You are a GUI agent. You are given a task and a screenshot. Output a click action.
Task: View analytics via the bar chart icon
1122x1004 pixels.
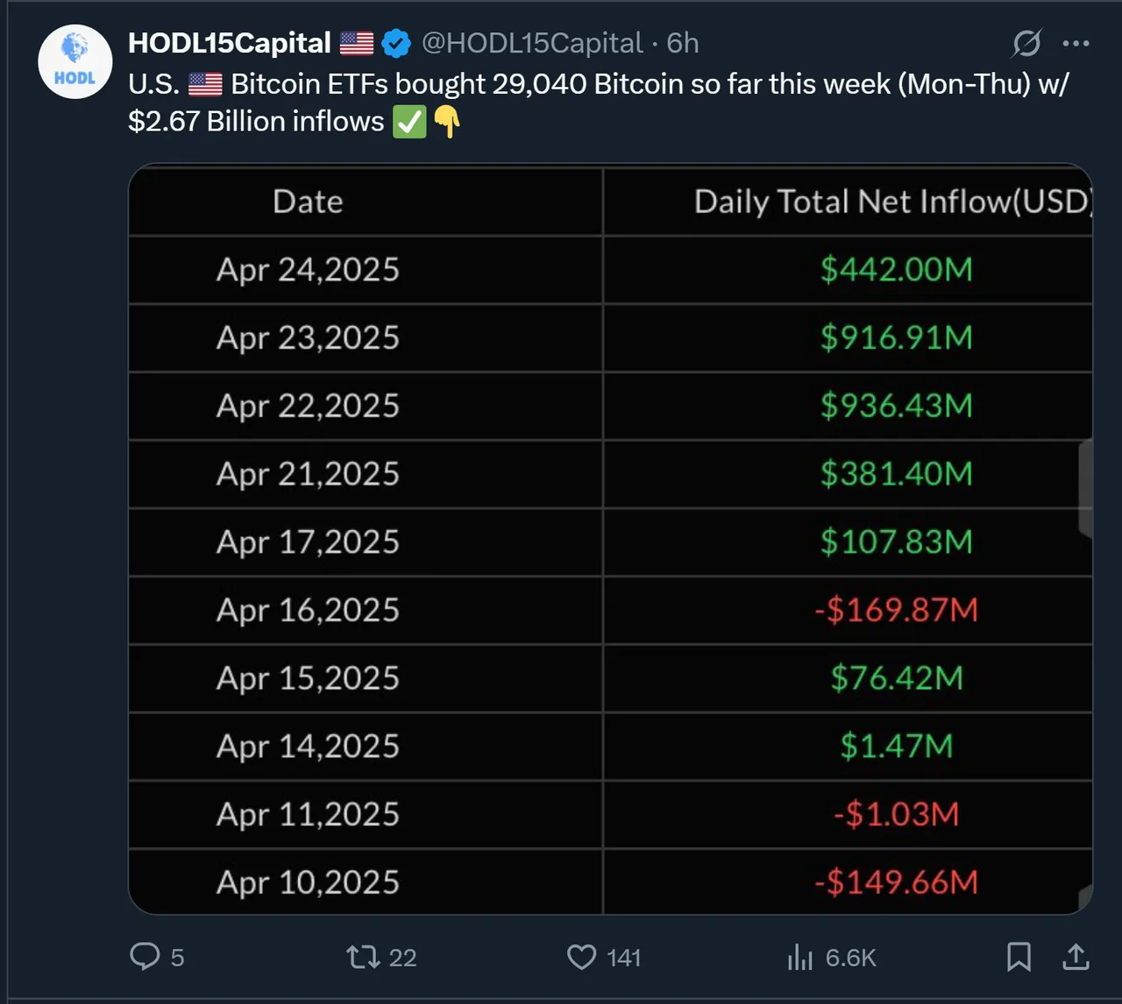[x=799, y=957]
